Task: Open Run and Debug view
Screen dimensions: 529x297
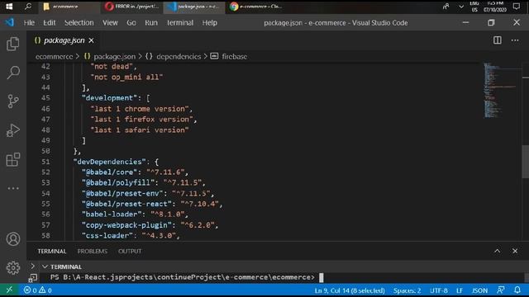Action: pos(13,130)
